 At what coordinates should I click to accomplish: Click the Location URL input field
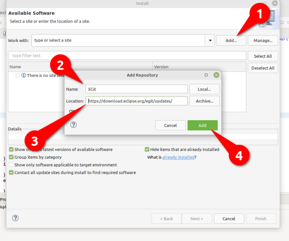[136, 101]
